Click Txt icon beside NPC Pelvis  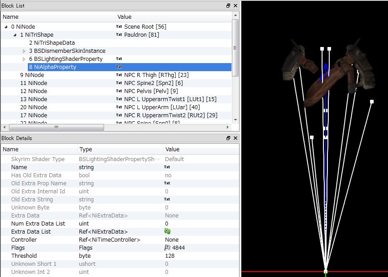click(119, 91)
